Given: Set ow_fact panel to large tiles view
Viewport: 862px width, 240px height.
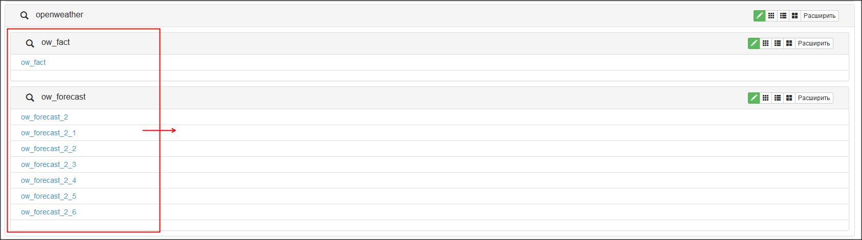Looking at the screenshot, I should (x=789, y=43).
